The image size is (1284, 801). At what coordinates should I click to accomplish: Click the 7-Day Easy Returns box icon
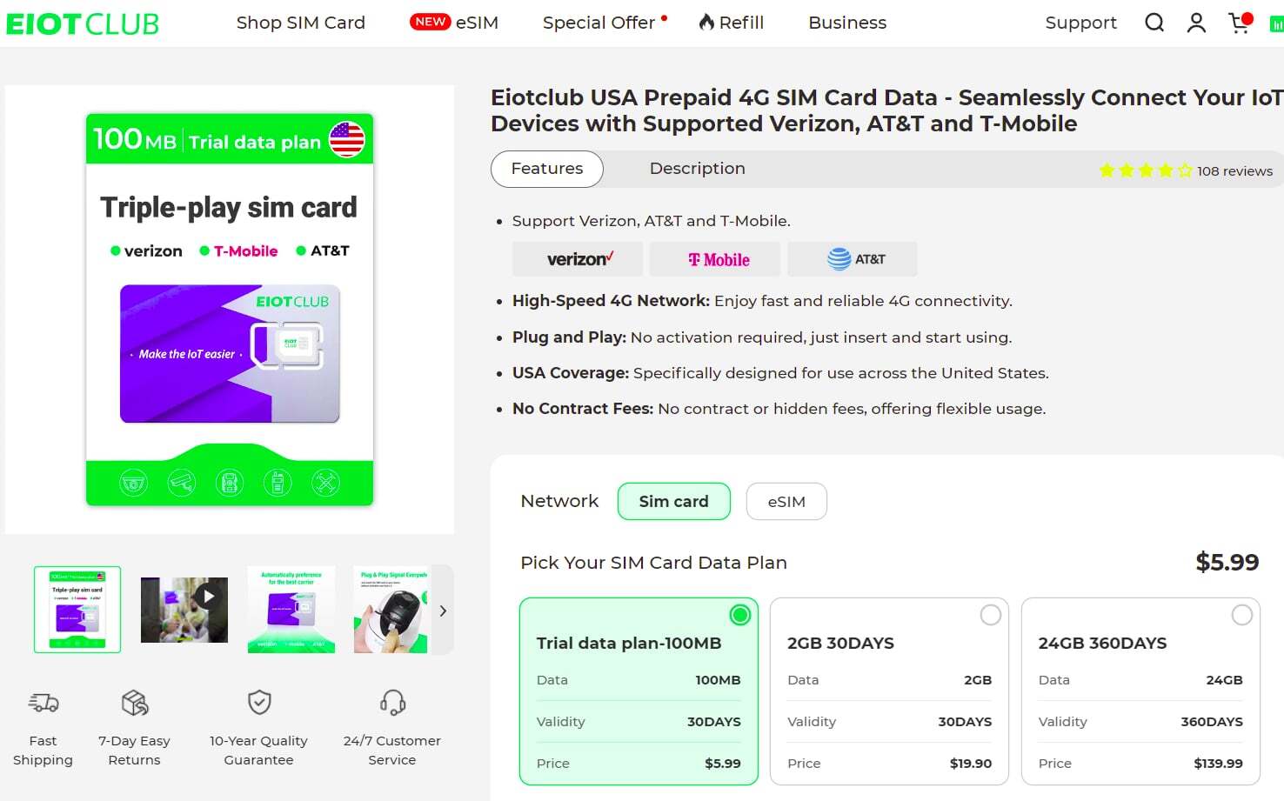(135, 702)
